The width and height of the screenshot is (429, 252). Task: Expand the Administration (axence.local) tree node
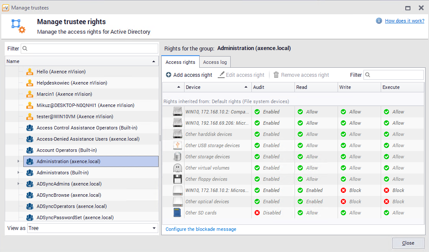tap(18, 161)
